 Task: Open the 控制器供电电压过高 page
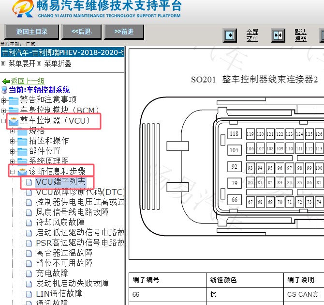pos(80,202)
